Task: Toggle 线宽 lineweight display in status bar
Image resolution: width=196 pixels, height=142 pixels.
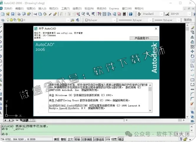Action: 114,139
